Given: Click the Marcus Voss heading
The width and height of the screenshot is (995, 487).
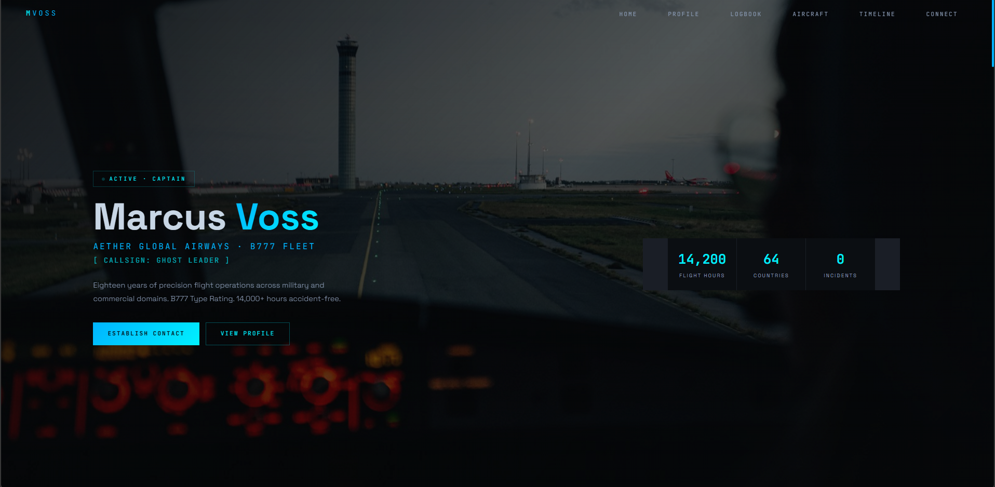Looking at the screenshot, I should coord(206,217).
